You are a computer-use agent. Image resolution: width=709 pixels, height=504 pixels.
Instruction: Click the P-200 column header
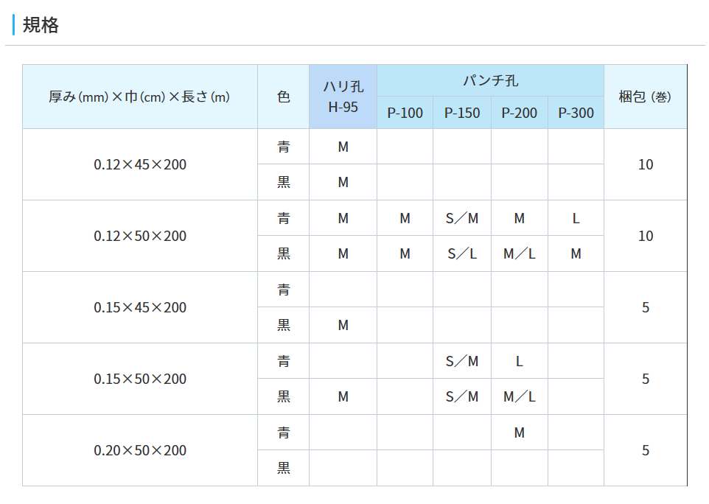pyautogui.click(x=520, y=113)
